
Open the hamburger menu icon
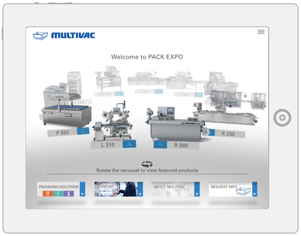[261, 32]
